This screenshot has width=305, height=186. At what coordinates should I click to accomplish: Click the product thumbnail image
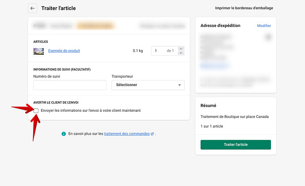pyautogui.click(x=38, y=51)
